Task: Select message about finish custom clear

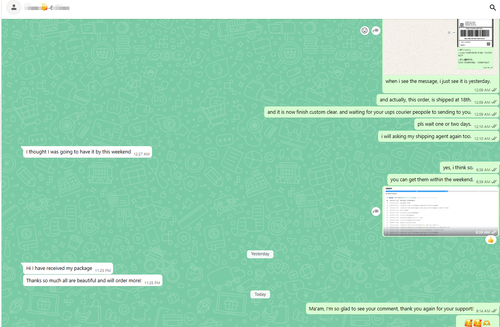Action: point(382,112)
